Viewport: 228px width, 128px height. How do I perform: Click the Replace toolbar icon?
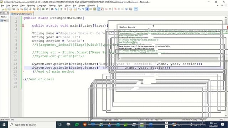pyautogui.click(x=56, y=9)
